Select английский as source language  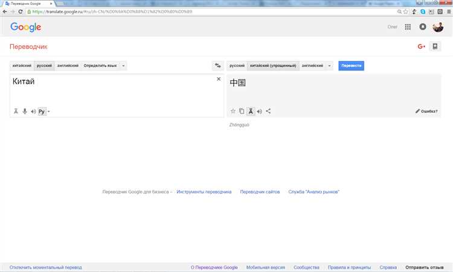(68, 66)
